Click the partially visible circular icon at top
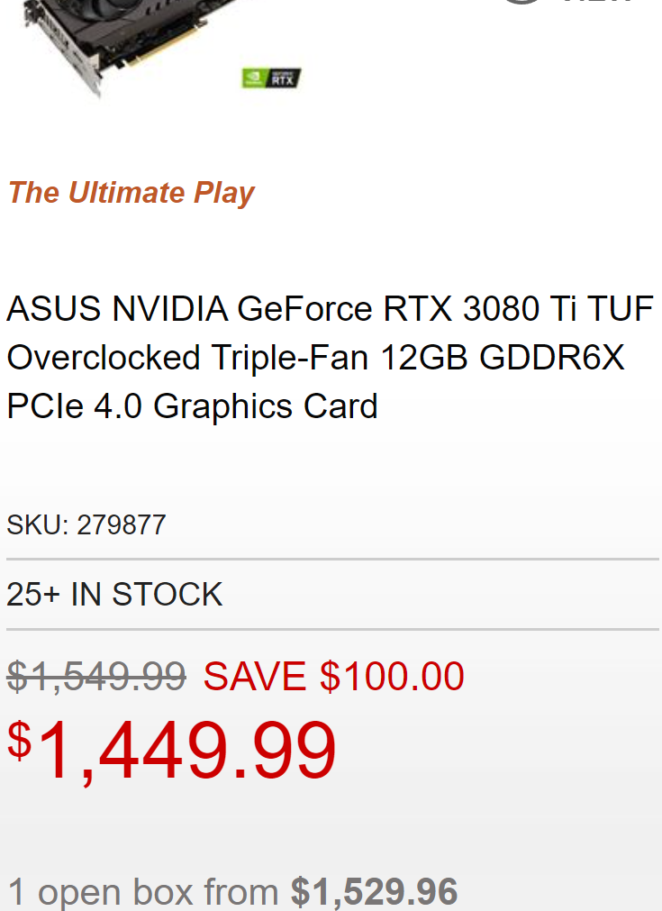662x911 pixels. [x=522, y=3]
